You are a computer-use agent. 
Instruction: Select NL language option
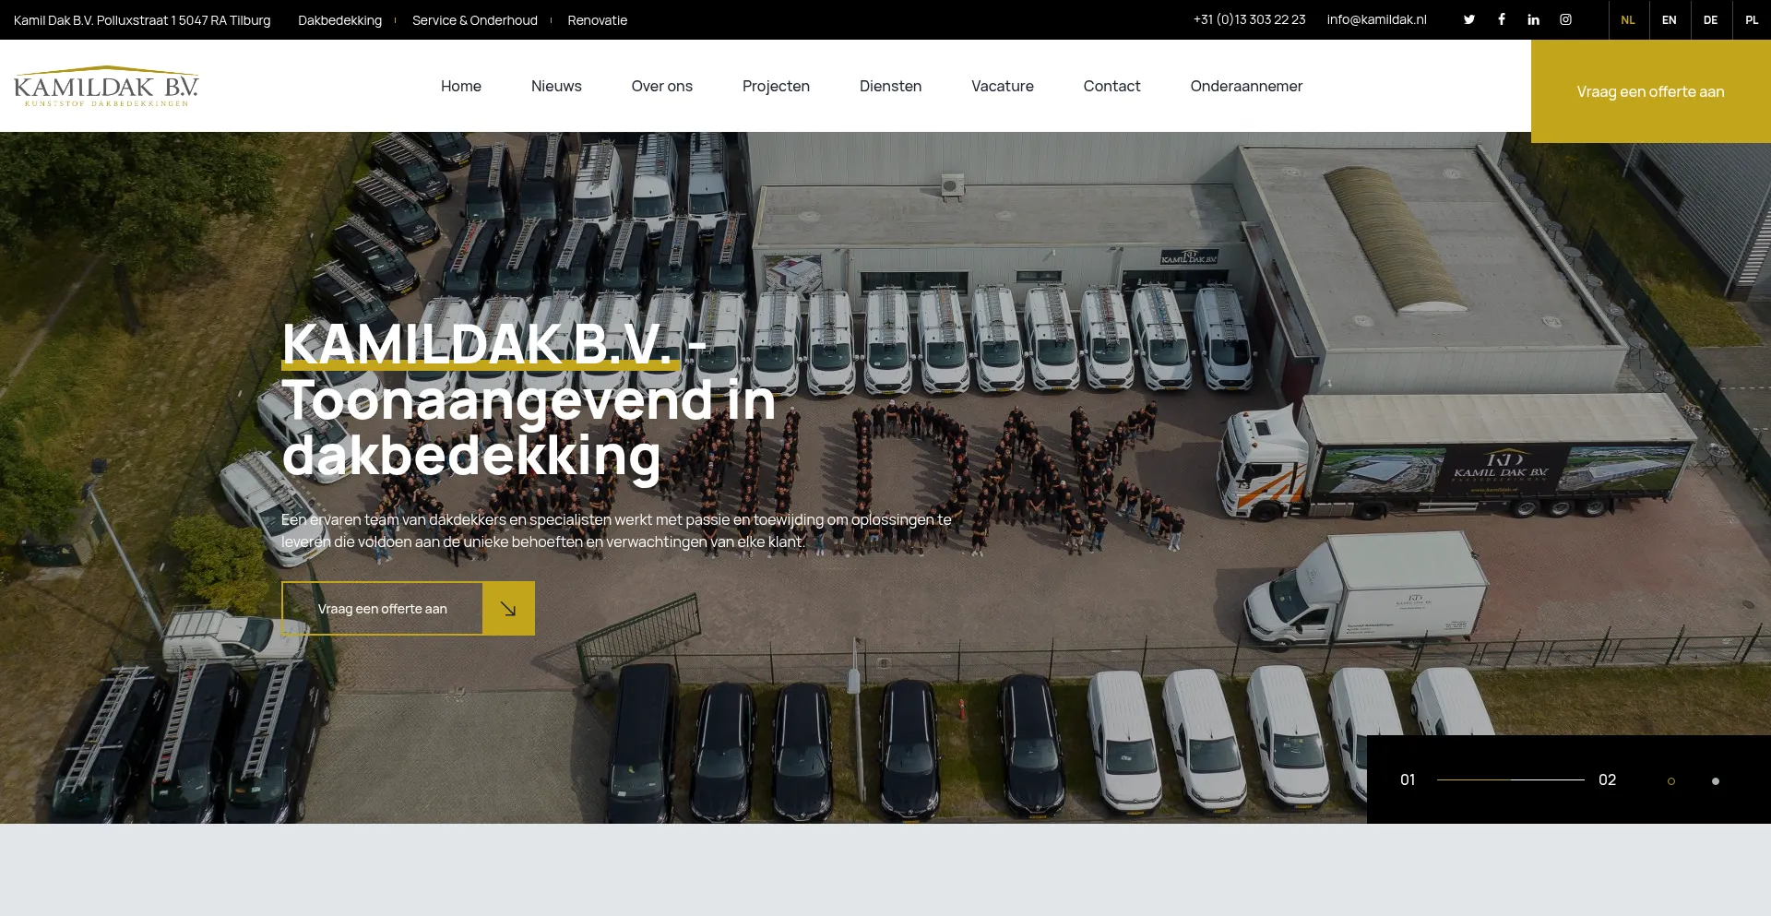(x=1628, y=19)
